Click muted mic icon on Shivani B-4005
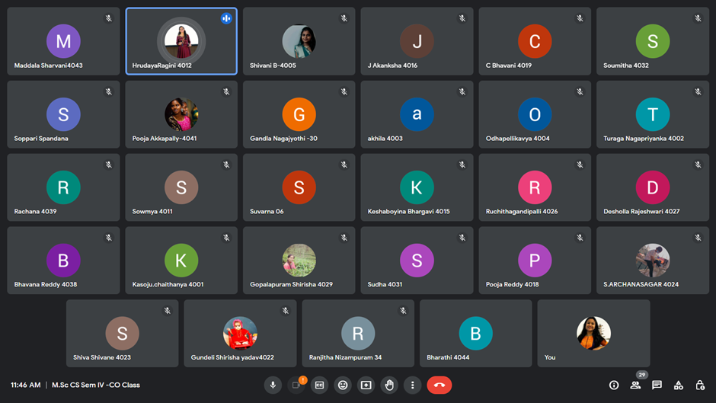716x403 pixels. (344, 18)
